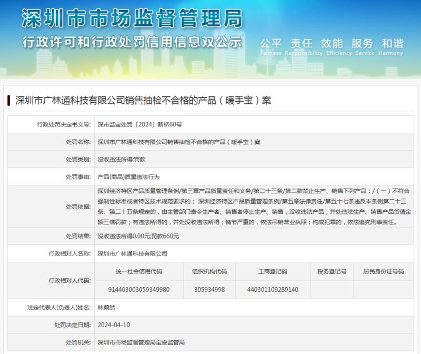
Task: Select organization code 305934998
Action: tap(209, 290)
